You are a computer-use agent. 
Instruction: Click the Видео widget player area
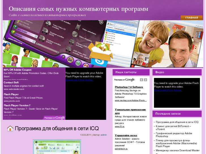177,93
